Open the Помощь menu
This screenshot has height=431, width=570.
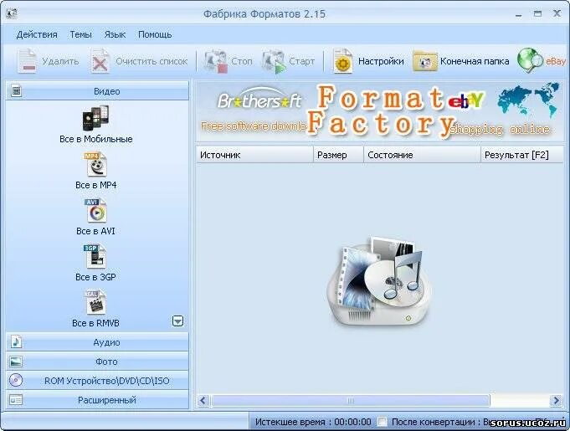(x=155, y=34)
